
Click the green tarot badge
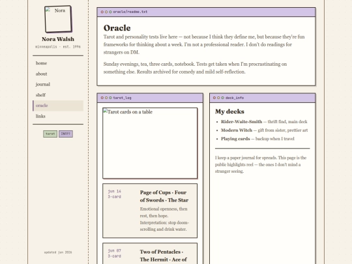coord(50,134)
